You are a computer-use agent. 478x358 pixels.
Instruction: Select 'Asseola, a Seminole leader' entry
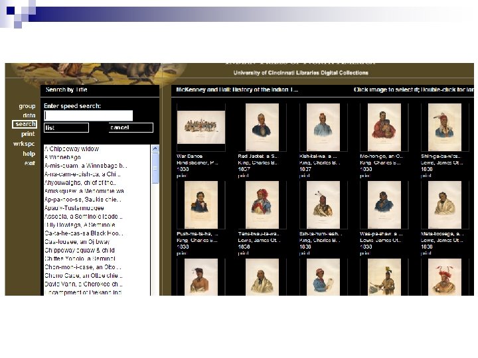click(83, 216)
